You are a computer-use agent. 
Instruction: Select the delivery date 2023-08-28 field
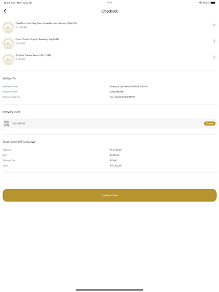(18, 123)
